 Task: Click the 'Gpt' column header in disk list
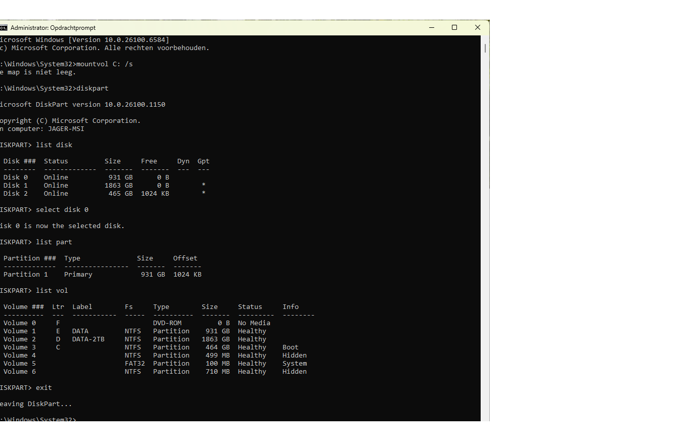pos(204,161)
